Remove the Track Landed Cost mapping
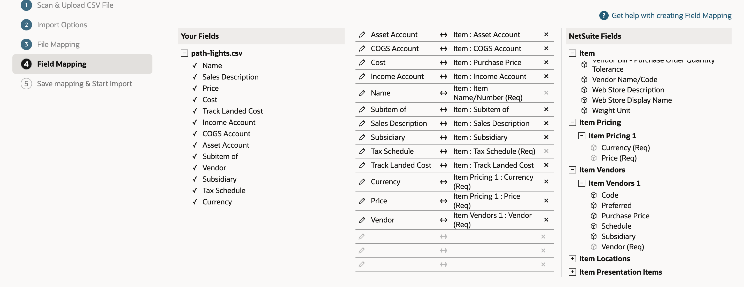 (x=546, y=165)
